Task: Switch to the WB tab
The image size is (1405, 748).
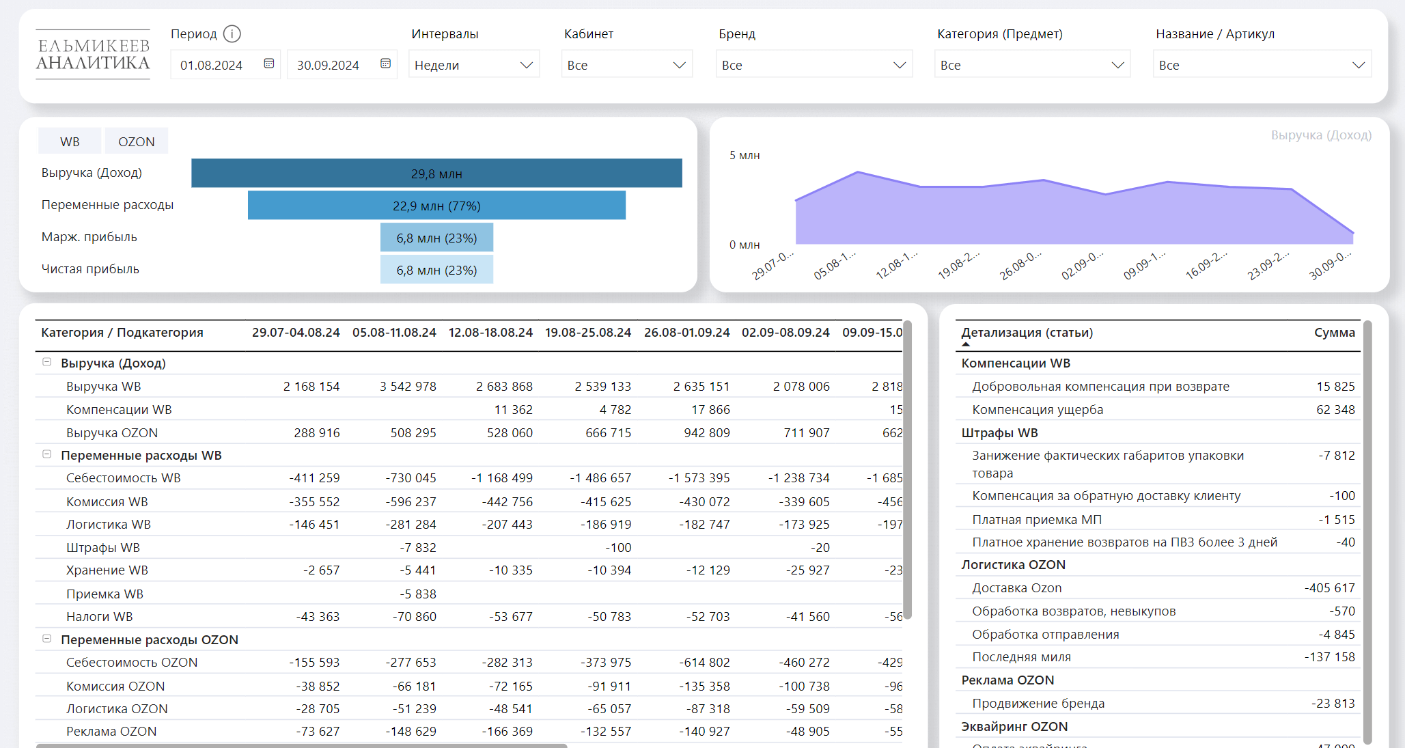Action: click(x=70, y=141)
